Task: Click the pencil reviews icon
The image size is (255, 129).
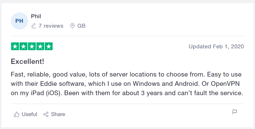Action: tap(34, 26)
